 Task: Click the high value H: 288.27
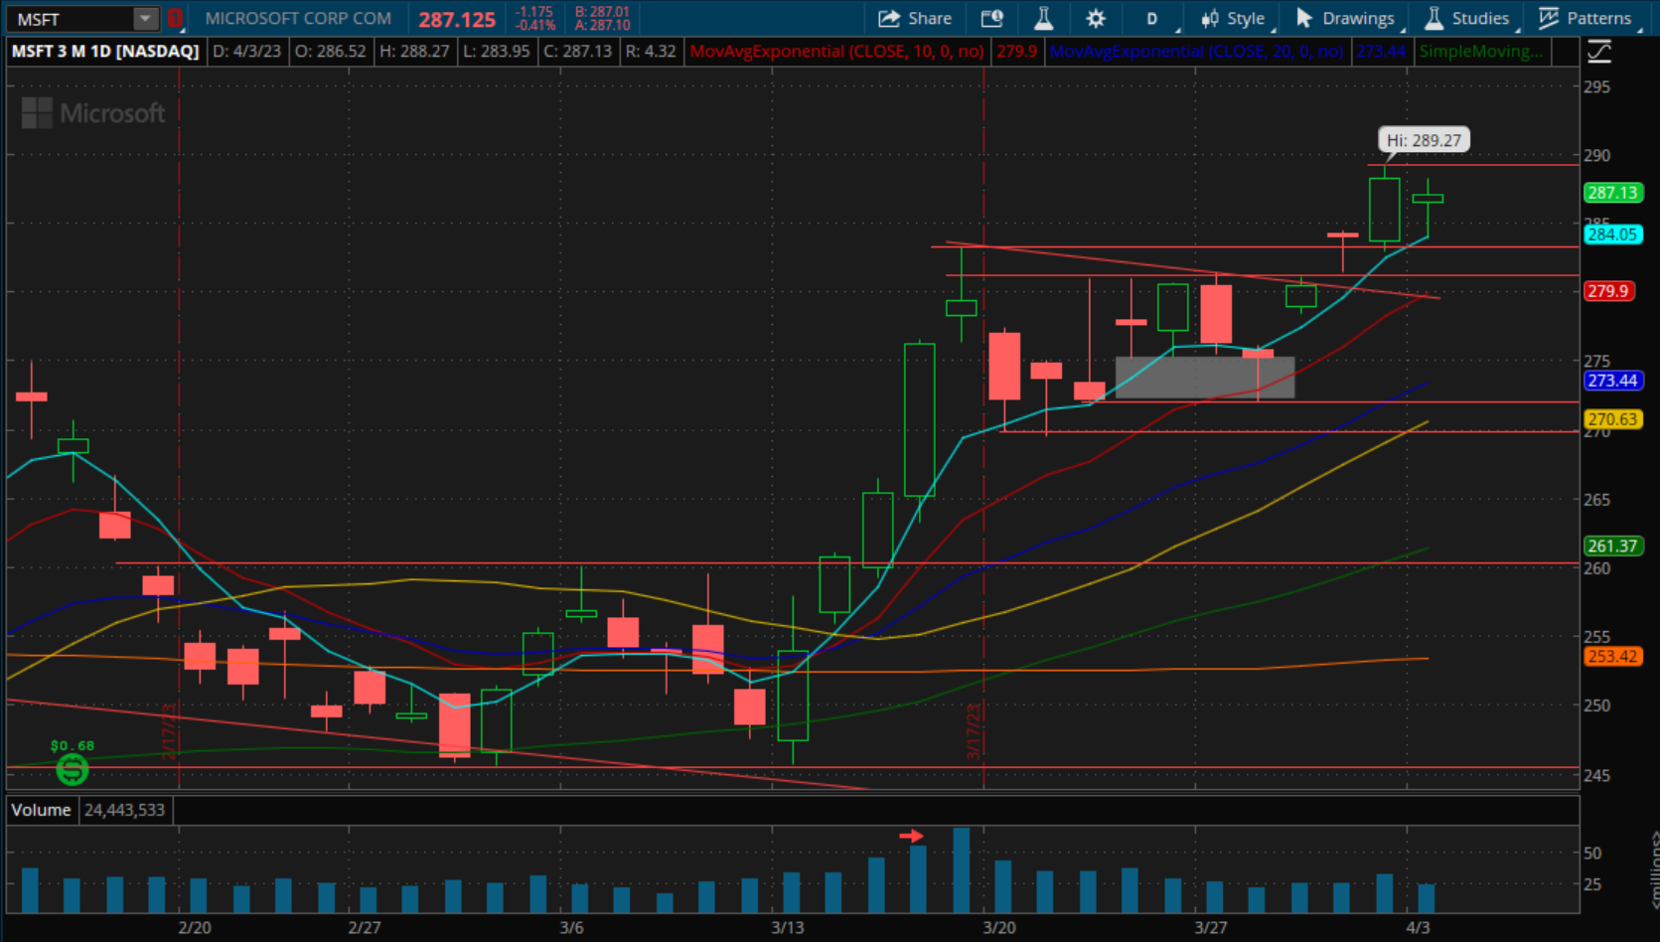[x=415, y=51]
